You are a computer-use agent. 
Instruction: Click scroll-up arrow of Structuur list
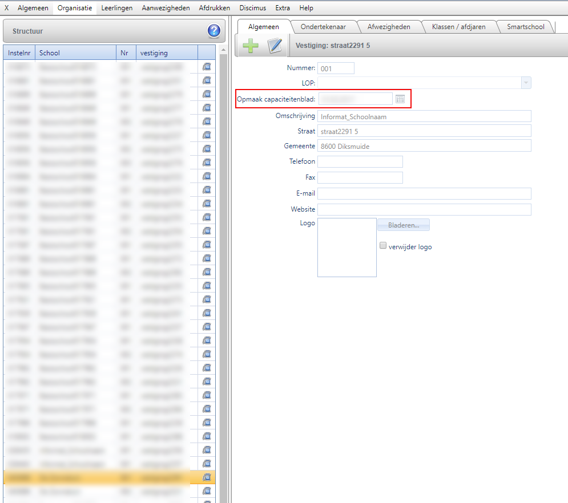tap(223, 51)
